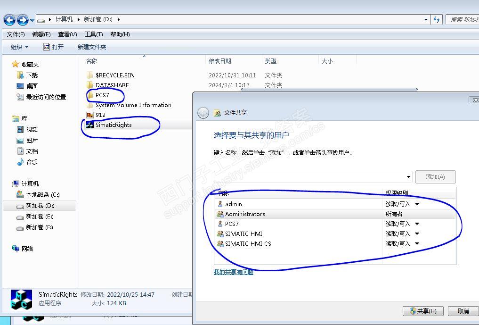Click the 取消 button
The width and height of the screenshot is (479, 325).
[463, 311]
